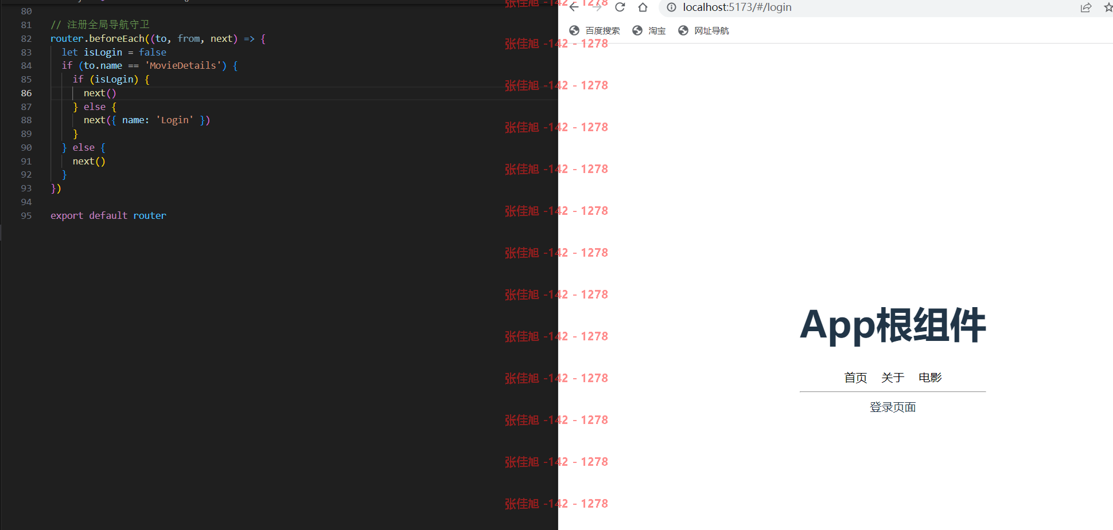
Task: Click the browser forward arrow
Action: pyautogui.click(x=597, y=7)
